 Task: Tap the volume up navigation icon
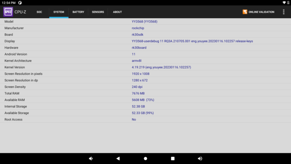point(200,158)
